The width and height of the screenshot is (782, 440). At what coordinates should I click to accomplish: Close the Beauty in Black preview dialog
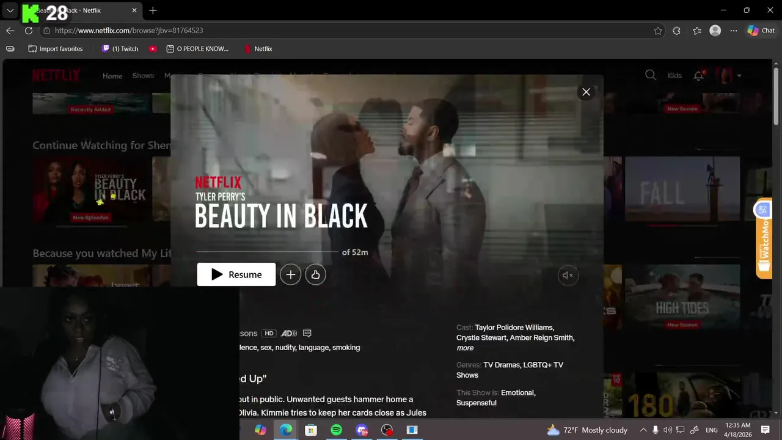[x=586, y=92]
